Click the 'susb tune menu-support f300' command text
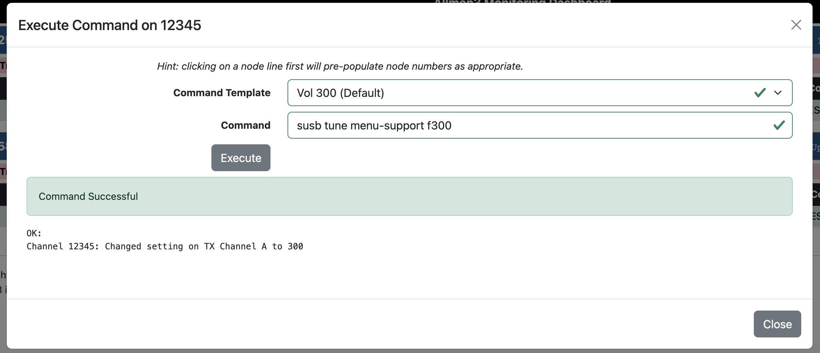This screenshot has width=820, height=353. [374, 126]
